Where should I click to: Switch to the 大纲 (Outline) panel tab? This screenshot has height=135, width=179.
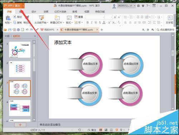click(7, 36)
